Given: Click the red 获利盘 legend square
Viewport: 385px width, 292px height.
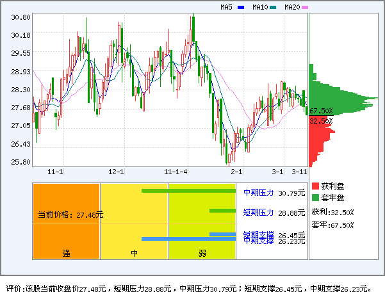Looking at the screenshot, I should click(x=315, y=186).
